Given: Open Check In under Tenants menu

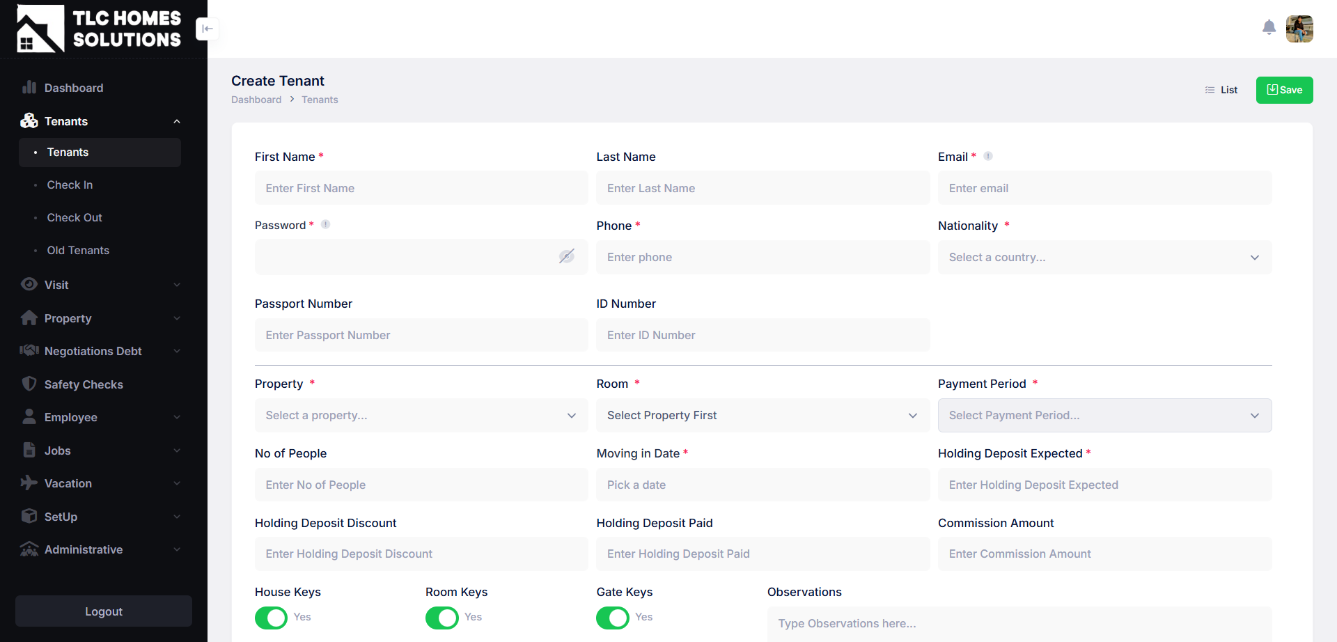Looking at the screenshot, I should 70,185.
